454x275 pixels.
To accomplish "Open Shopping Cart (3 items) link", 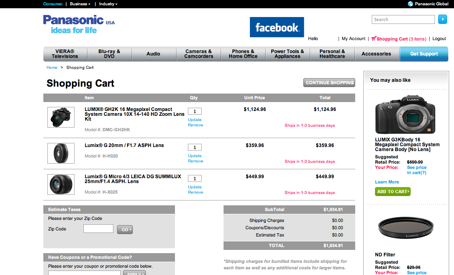I will [401, 39].
